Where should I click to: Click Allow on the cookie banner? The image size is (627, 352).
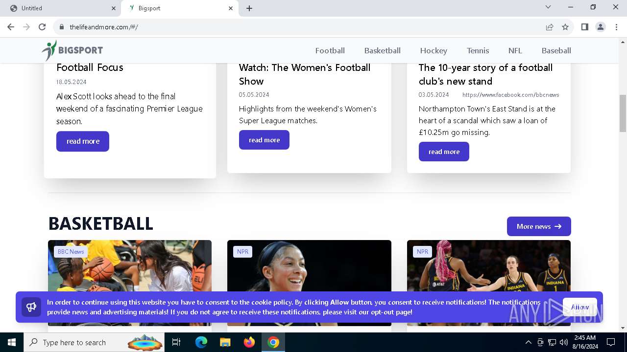pyautogui.click(x=580, y=307)
